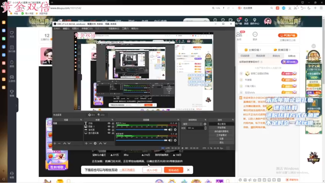Click 一周不再提示 link in popup
Image resolution: width=325 pixels, height=183 pixels.
(127, 170)
